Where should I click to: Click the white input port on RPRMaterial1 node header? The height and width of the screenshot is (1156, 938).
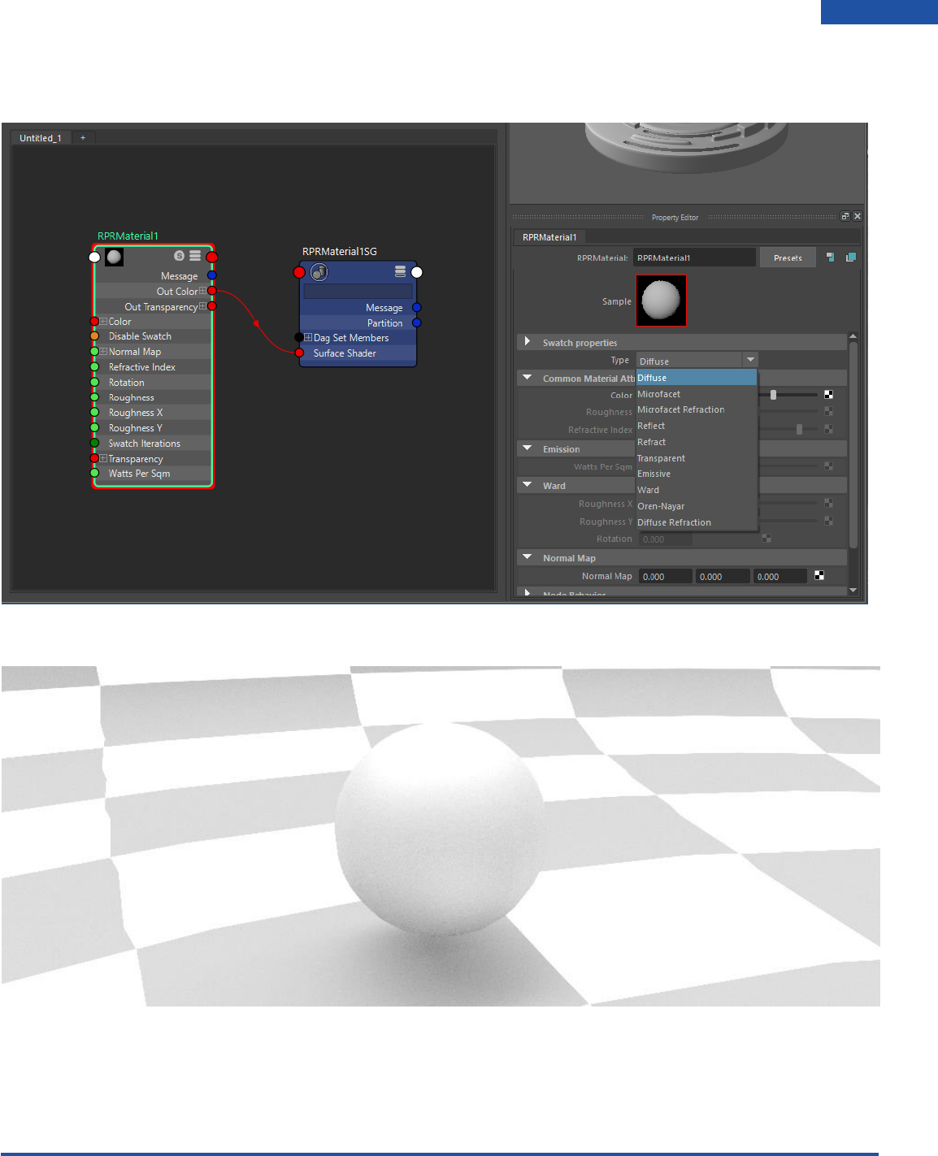click(94, 257)
